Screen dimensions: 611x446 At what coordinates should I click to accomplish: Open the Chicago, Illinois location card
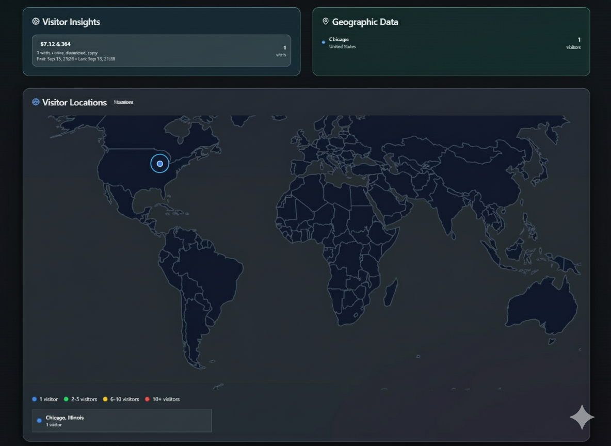122,420
